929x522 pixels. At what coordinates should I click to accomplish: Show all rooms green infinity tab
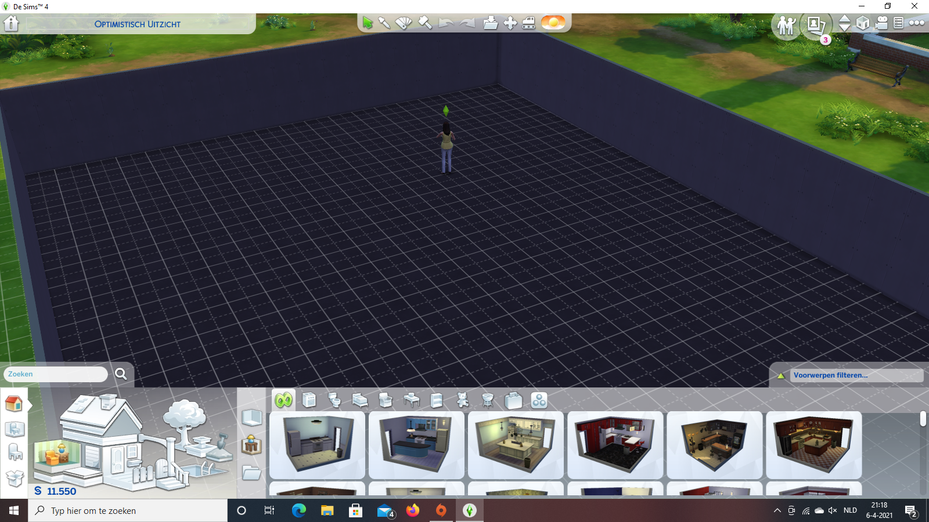[284, 400]
